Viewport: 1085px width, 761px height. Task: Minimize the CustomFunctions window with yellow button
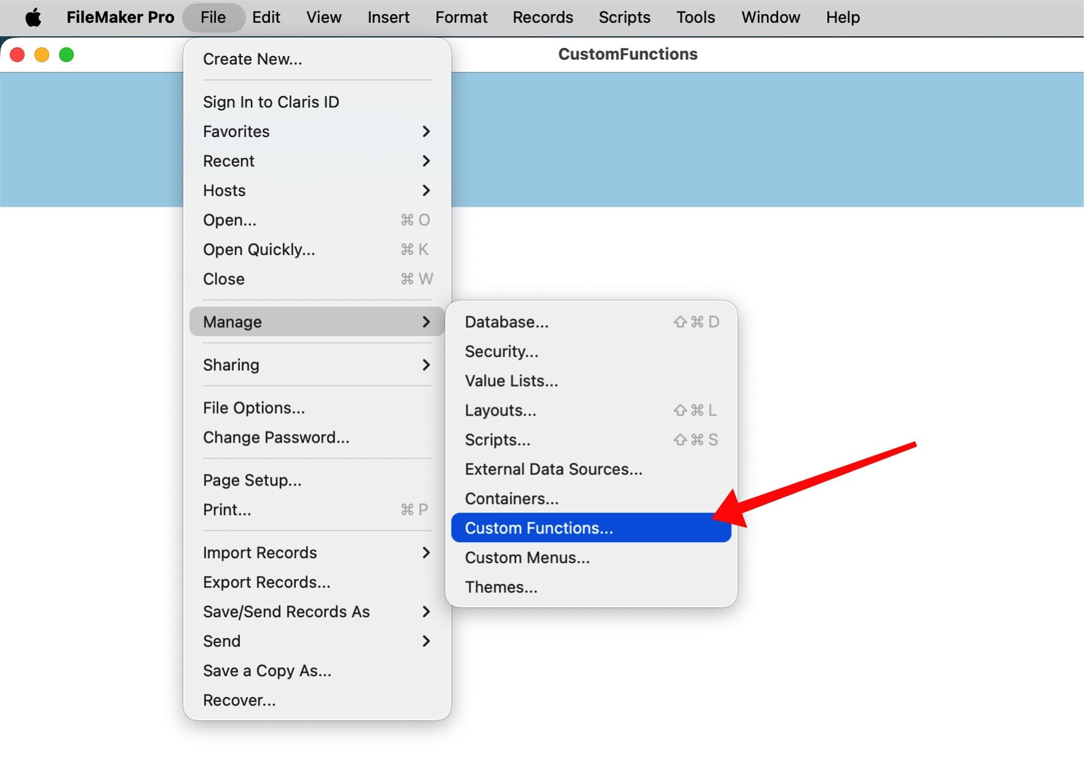(x=42, y=55)
